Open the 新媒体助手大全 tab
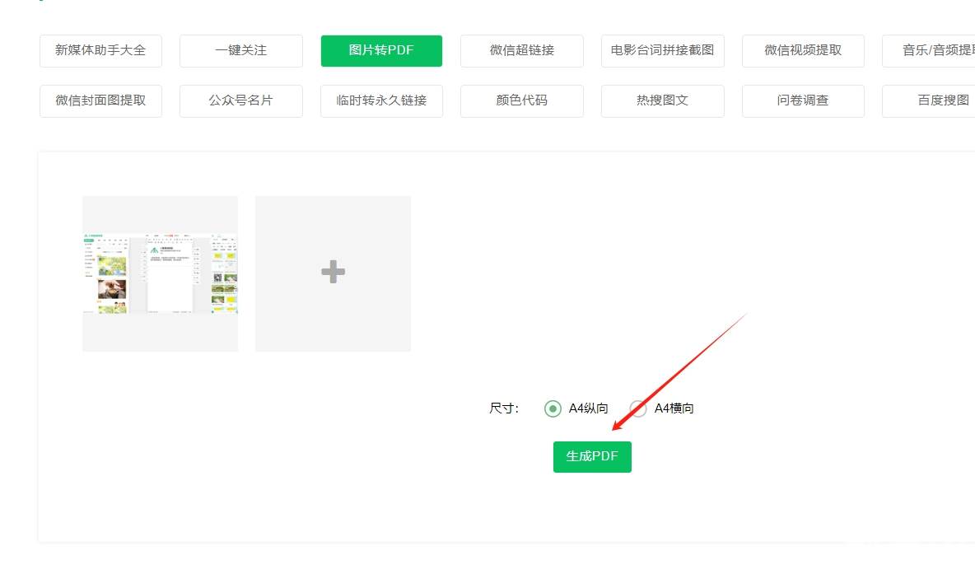This screenshot has width=975, height=588. click(x=100, y=50)
